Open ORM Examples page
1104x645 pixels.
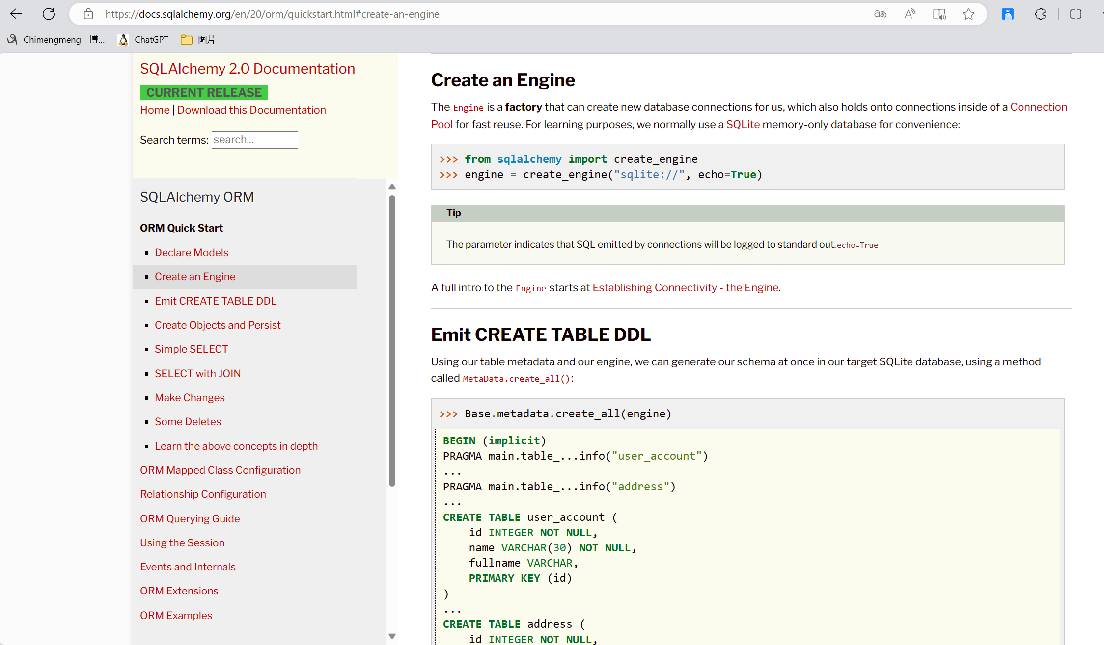176,615
